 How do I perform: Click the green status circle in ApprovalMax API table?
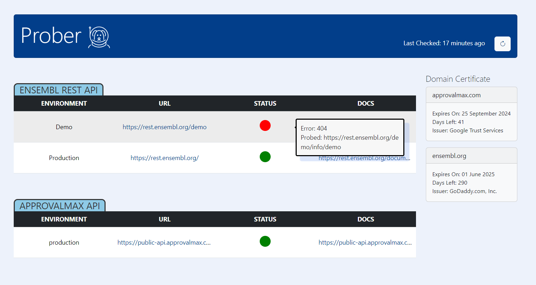coord(265,241)
